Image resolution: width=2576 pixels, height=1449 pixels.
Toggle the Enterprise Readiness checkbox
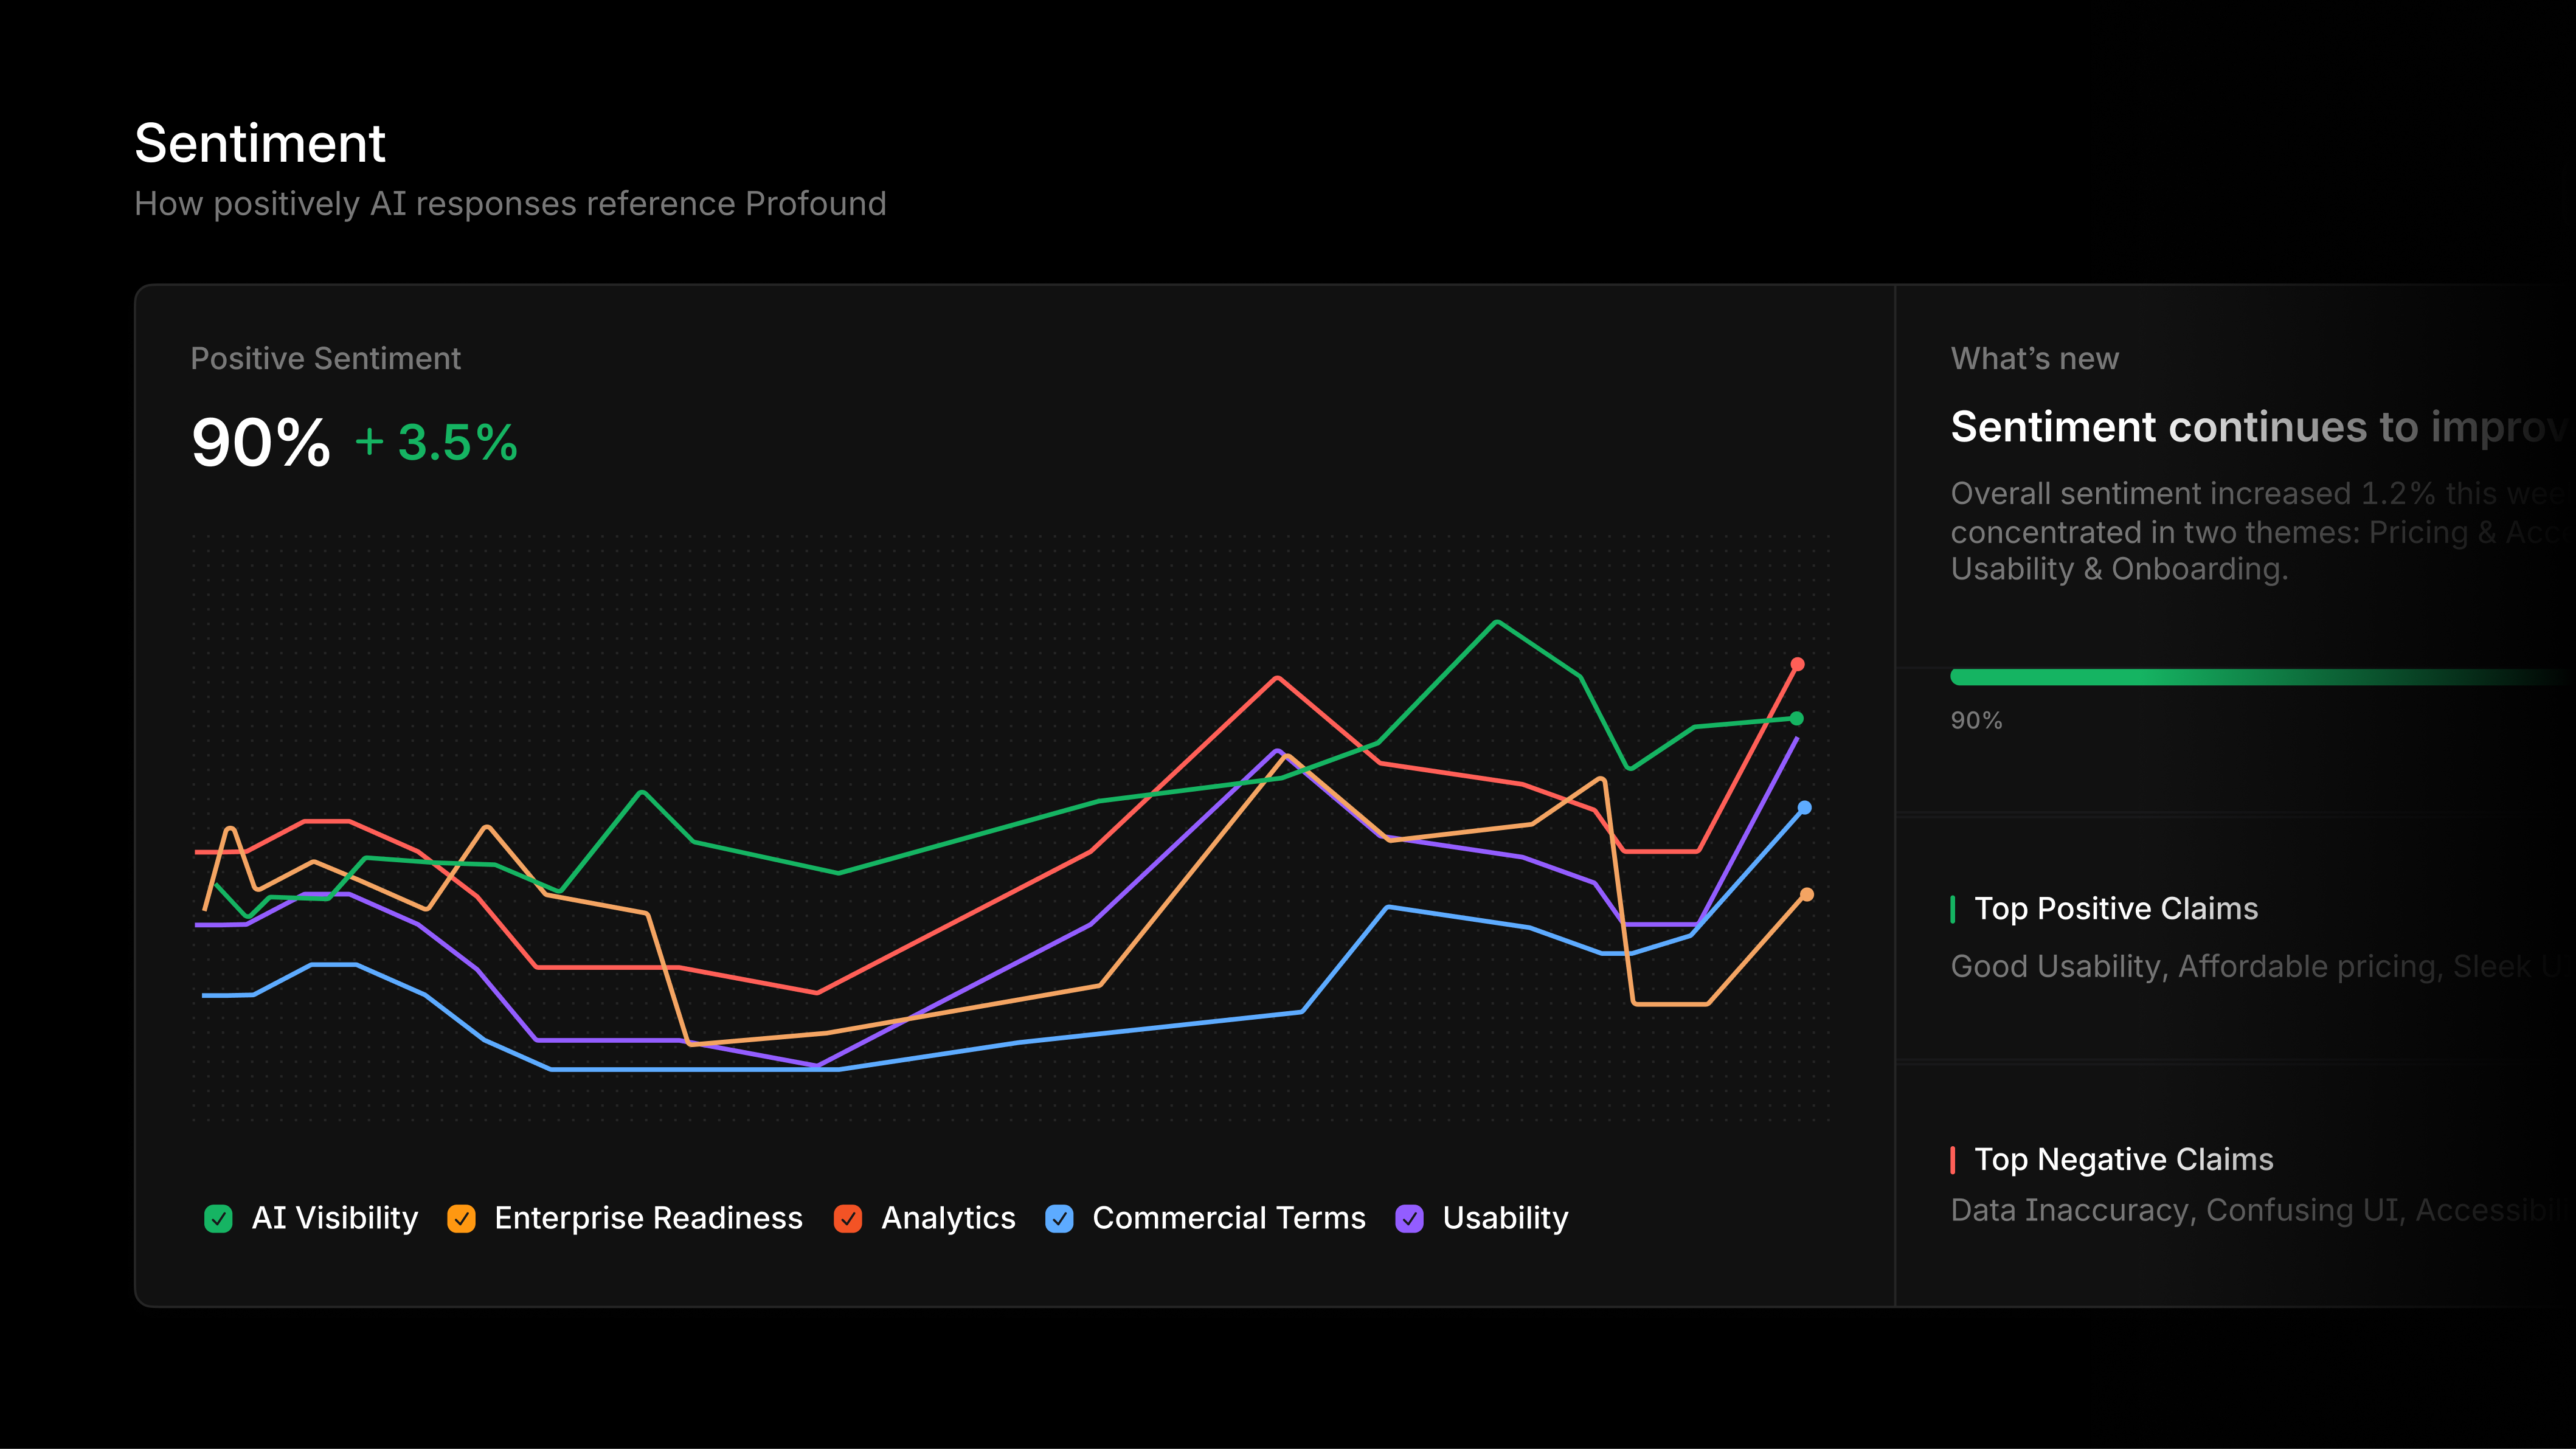tap(461, 1218)
